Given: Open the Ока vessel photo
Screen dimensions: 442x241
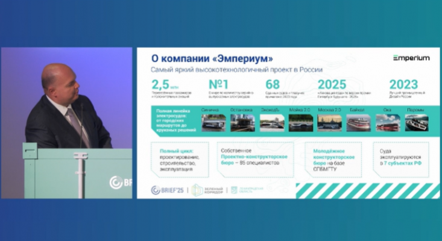Looking at the screenshot, I should point(388,123).
